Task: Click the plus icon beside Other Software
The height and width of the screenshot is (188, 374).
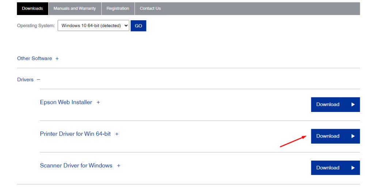Action: point(57,59)
